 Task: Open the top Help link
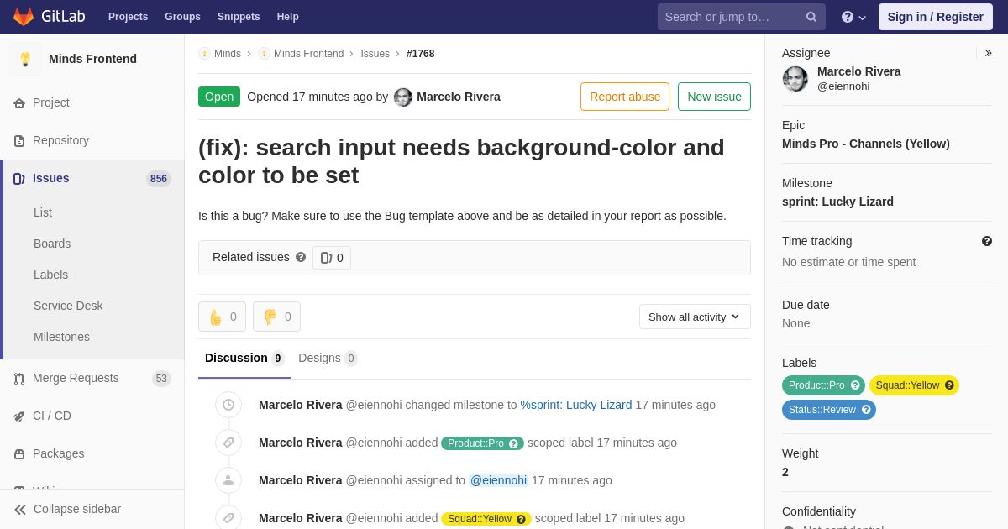tap(288, 17)
